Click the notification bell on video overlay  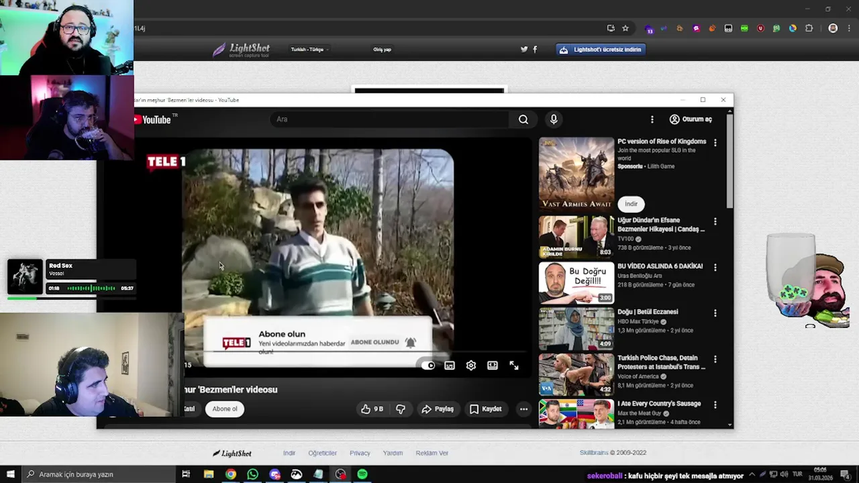coord(411,342)
